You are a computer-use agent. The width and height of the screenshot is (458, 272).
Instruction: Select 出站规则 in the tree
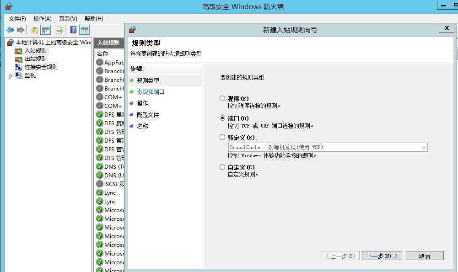pos(35,59)
